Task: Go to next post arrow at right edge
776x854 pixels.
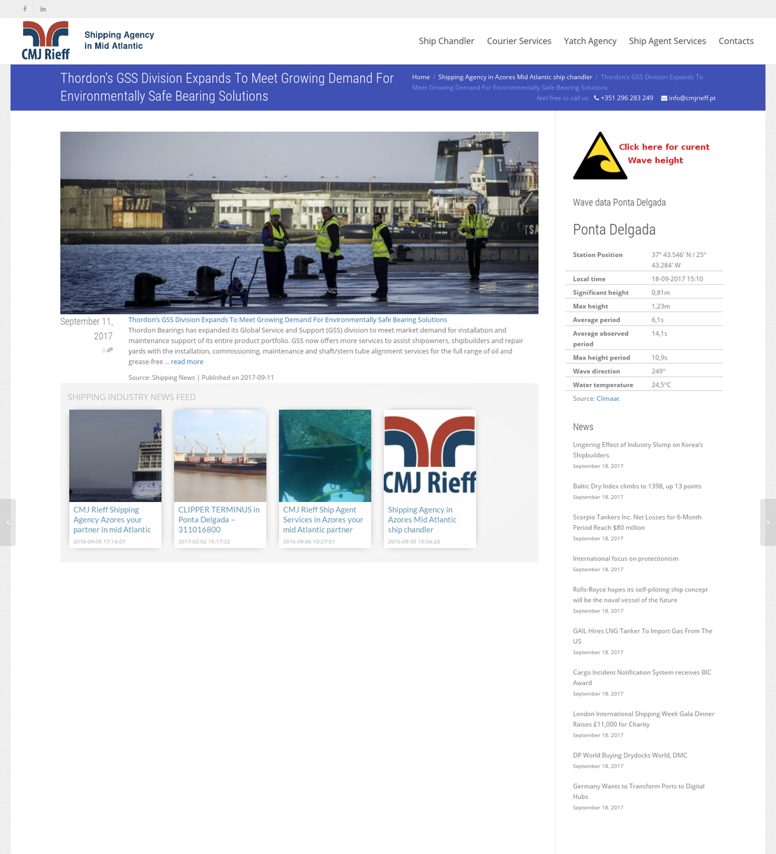Action: click(768, 522)
